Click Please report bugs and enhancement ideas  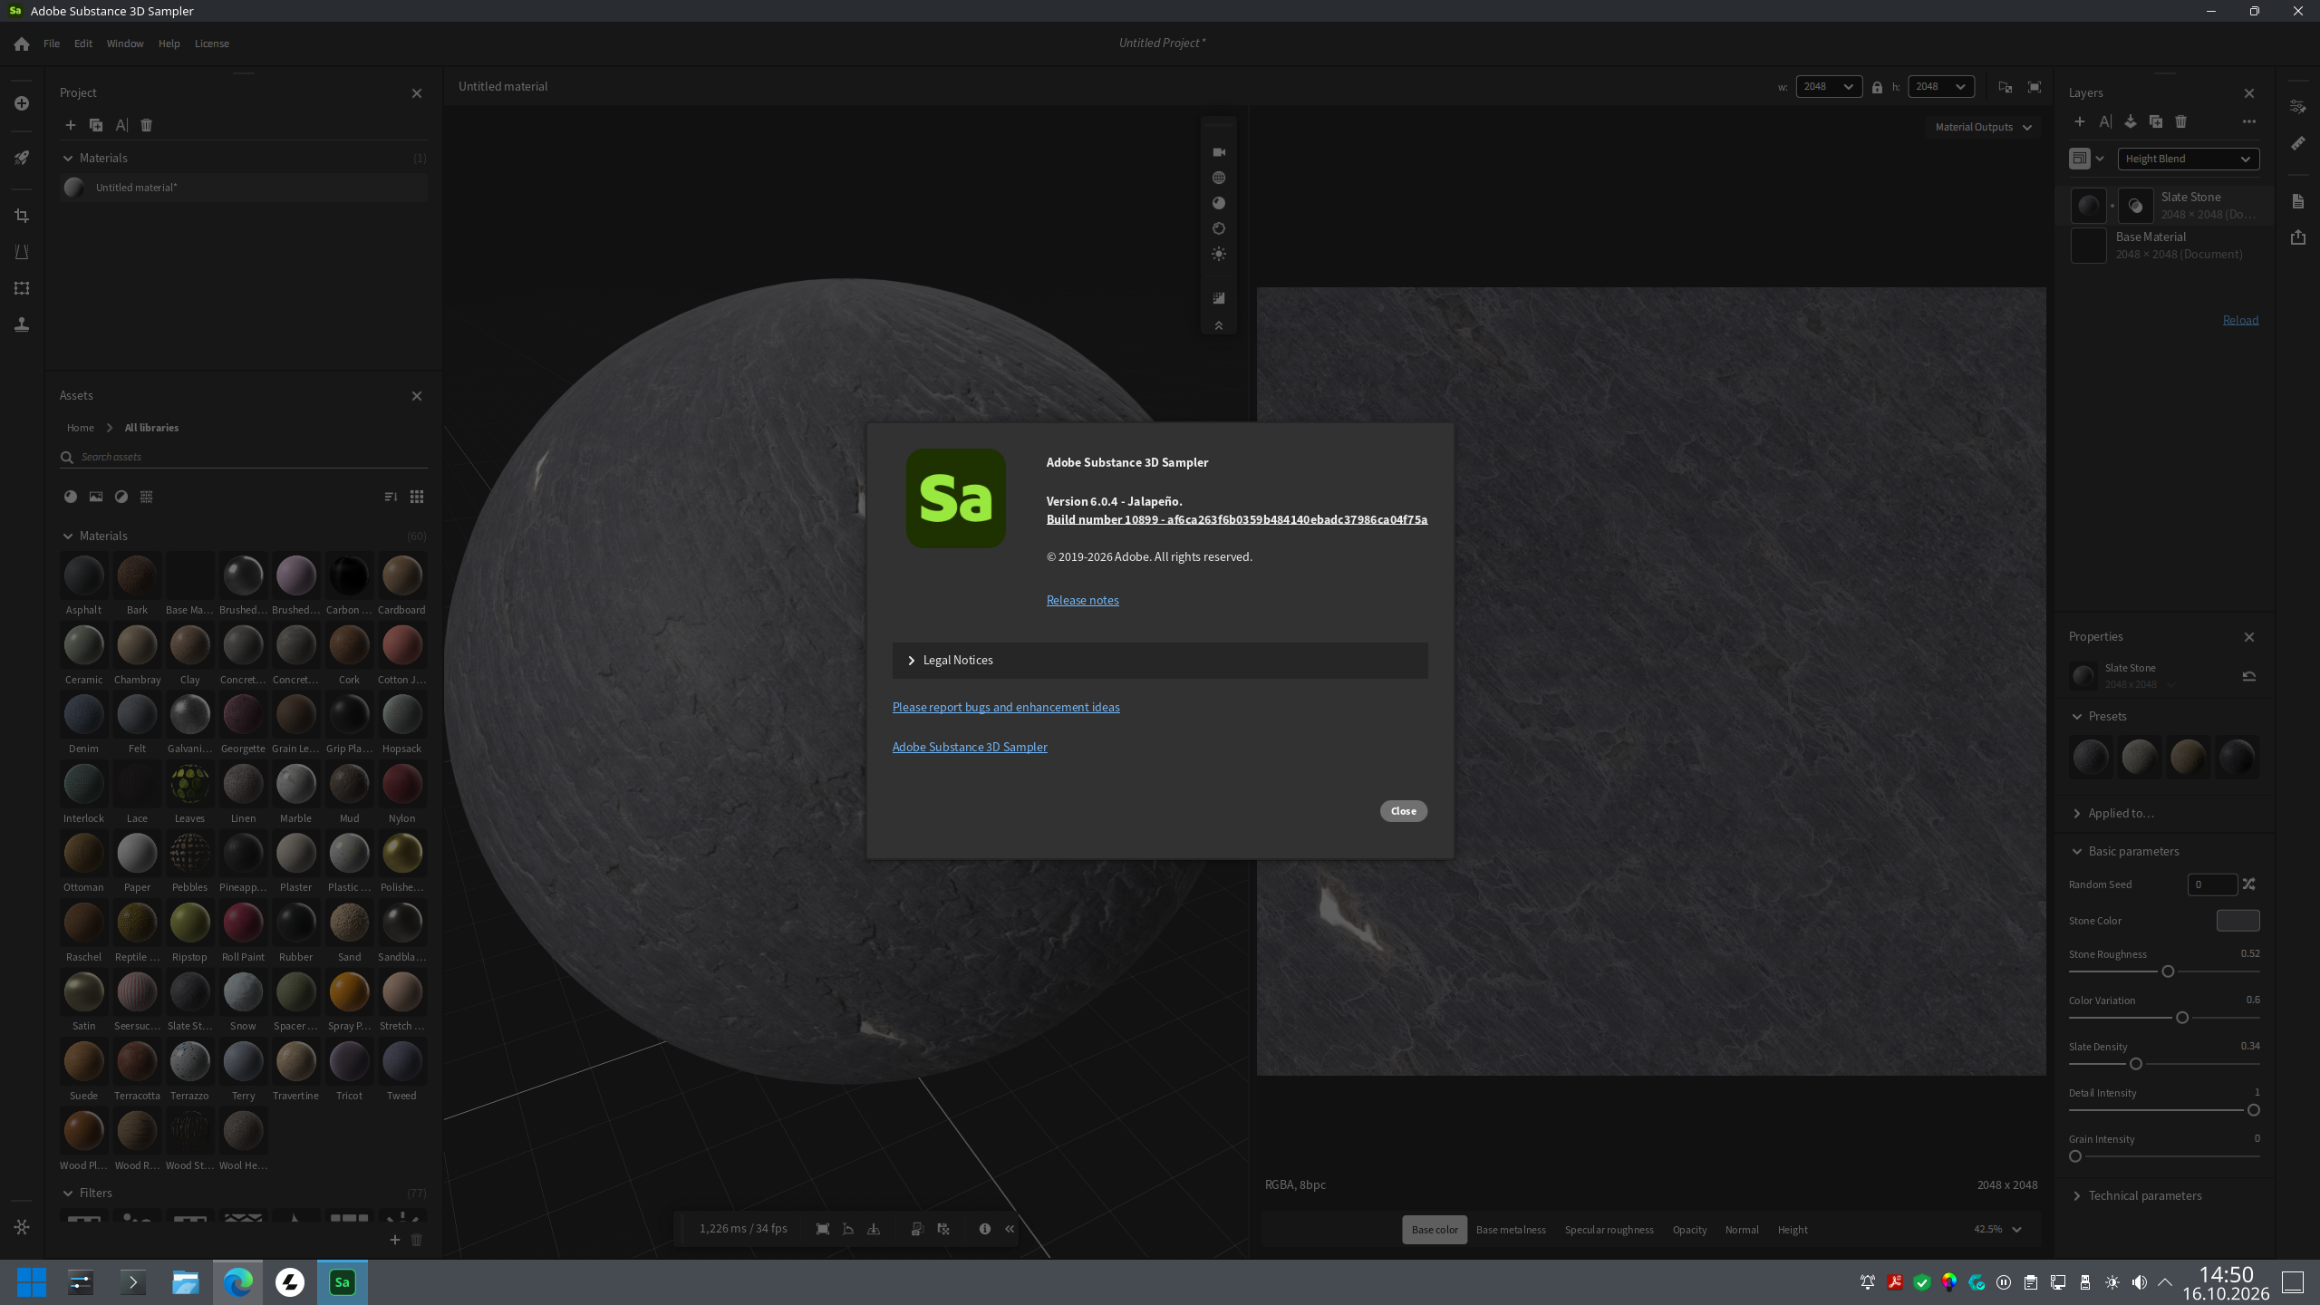[x=1006, y=707]
